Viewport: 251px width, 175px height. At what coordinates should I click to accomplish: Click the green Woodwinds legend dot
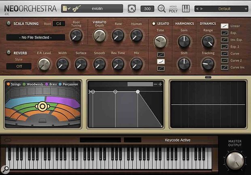(24, 84)
